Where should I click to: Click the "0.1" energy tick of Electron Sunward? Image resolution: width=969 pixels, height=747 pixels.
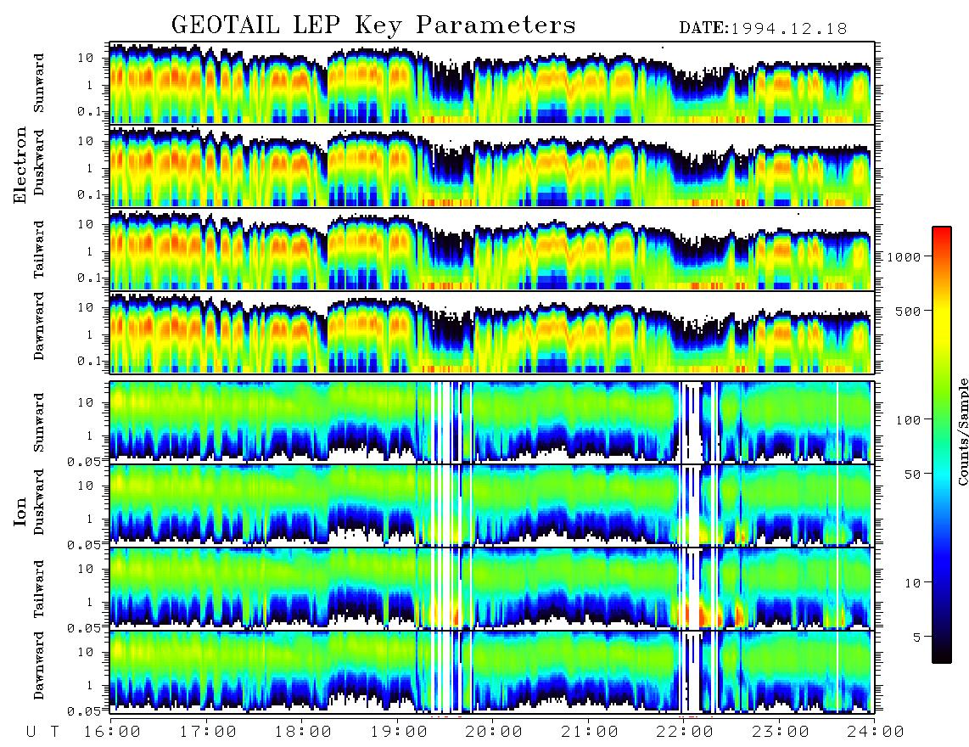[x=89, y=112]
